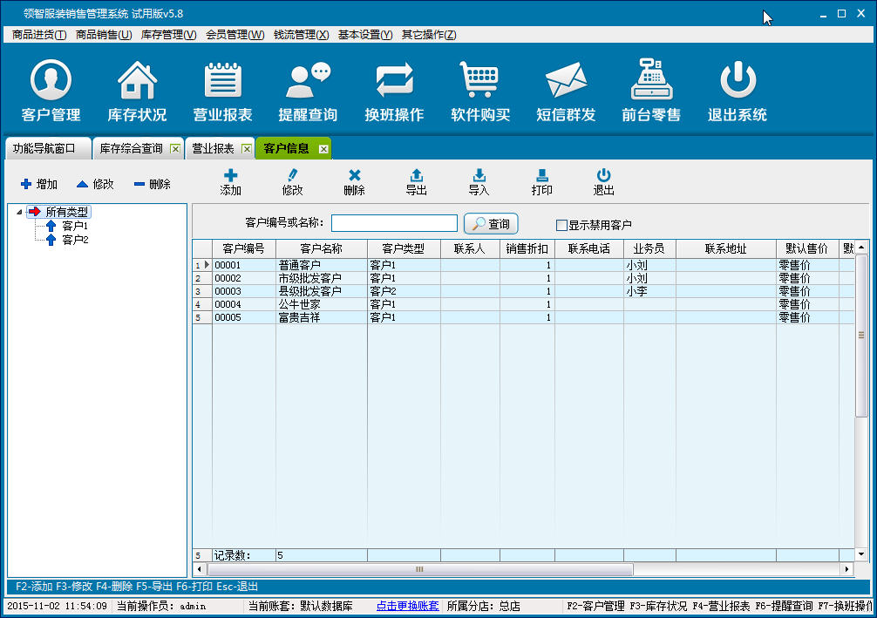This screenshot has width=877, height=618.
Task: Click 修改 triangle button in left panel
Action: point(95,184)
